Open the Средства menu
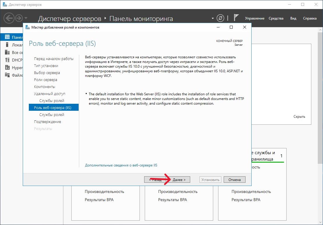Screen dimensions: 323x225 276,18
